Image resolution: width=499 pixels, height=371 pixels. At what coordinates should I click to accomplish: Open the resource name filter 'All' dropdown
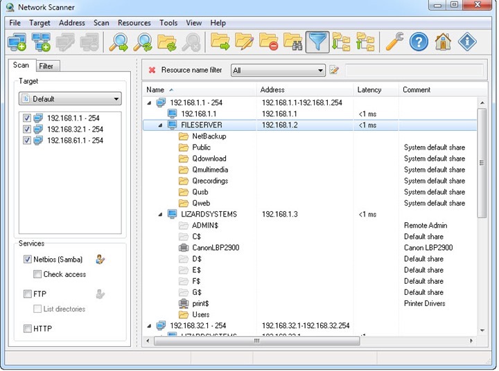pyautogui.click(x=278, y=70)
